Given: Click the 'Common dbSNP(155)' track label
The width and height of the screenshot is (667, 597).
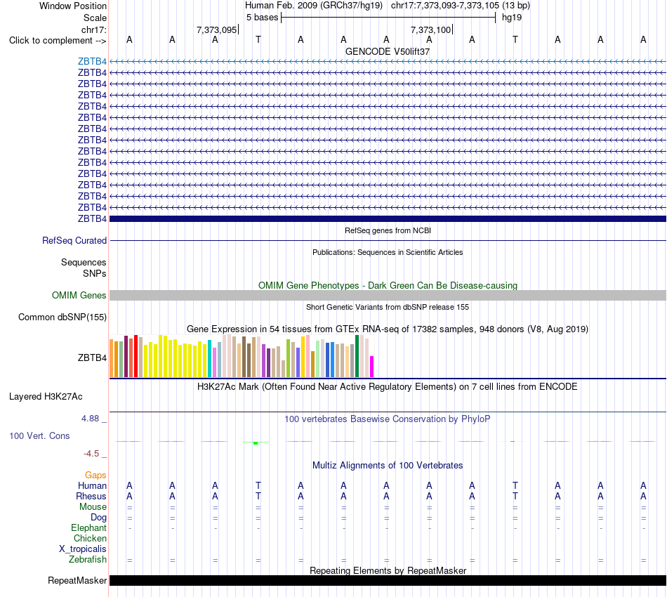Looking at the screenshot, I should [x=62, y=317].
